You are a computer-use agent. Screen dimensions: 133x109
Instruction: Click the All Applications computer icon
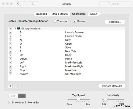(x=18, y=28)
